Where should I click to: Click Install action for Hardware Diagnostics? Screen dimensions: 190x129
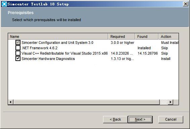pos(165,59)
